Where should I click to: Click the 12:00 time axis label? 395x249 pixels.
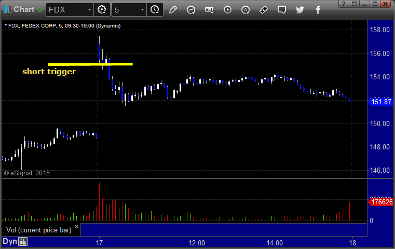pyautogui.click(x=197, y=243)
